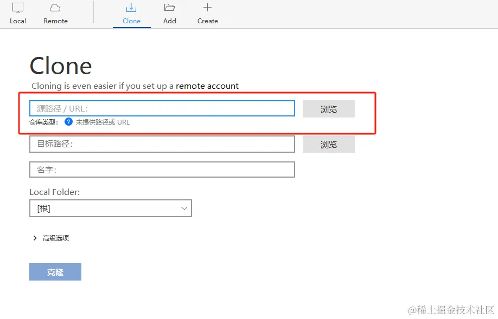Focus the 目标路径 input field
This screenshot has width=498, height=319.
coord(162,144)
